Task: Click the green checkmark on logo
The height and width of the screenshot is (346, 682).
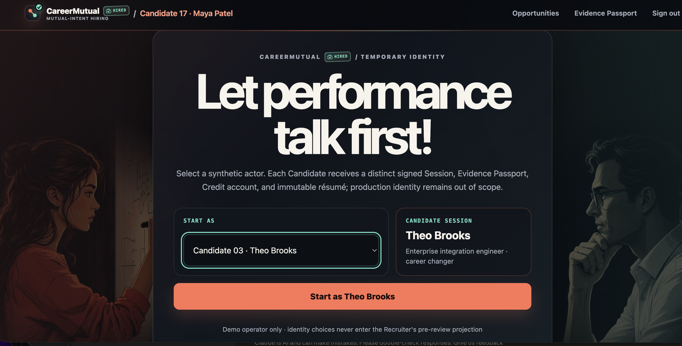Action: 39,7
